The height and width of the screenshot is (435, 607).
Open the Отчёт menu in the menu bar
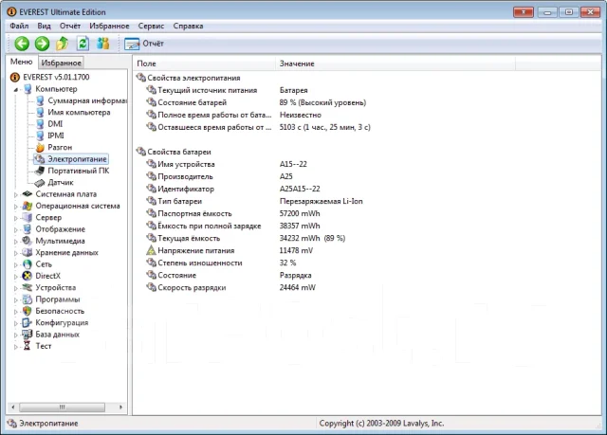coord(70,26)
